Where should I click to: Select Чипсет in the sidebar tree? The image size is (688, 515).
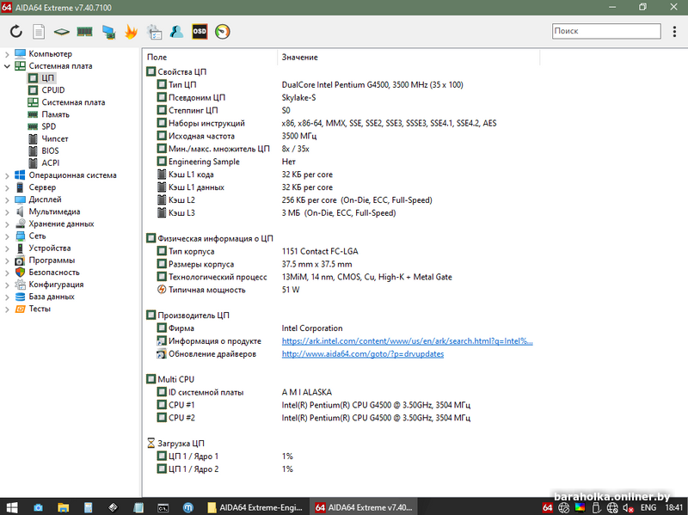coord(54,138)
